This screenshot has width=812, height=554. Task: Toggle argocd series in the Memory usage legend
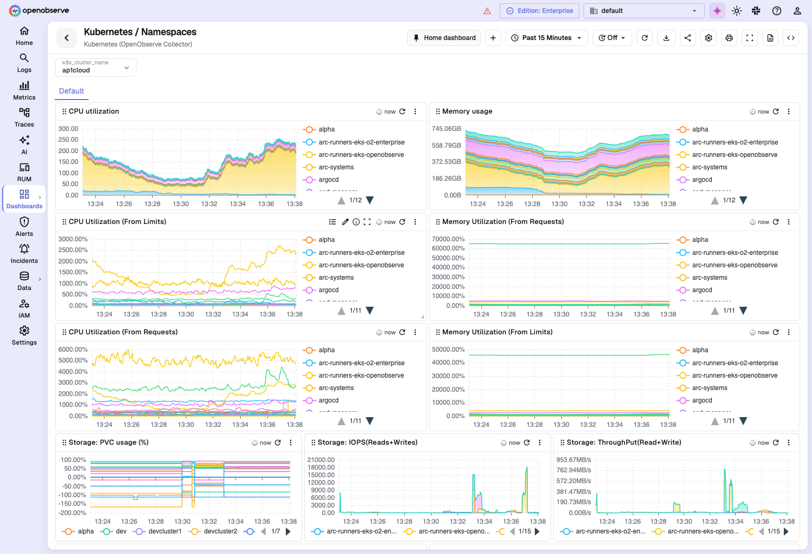[695, 180]
